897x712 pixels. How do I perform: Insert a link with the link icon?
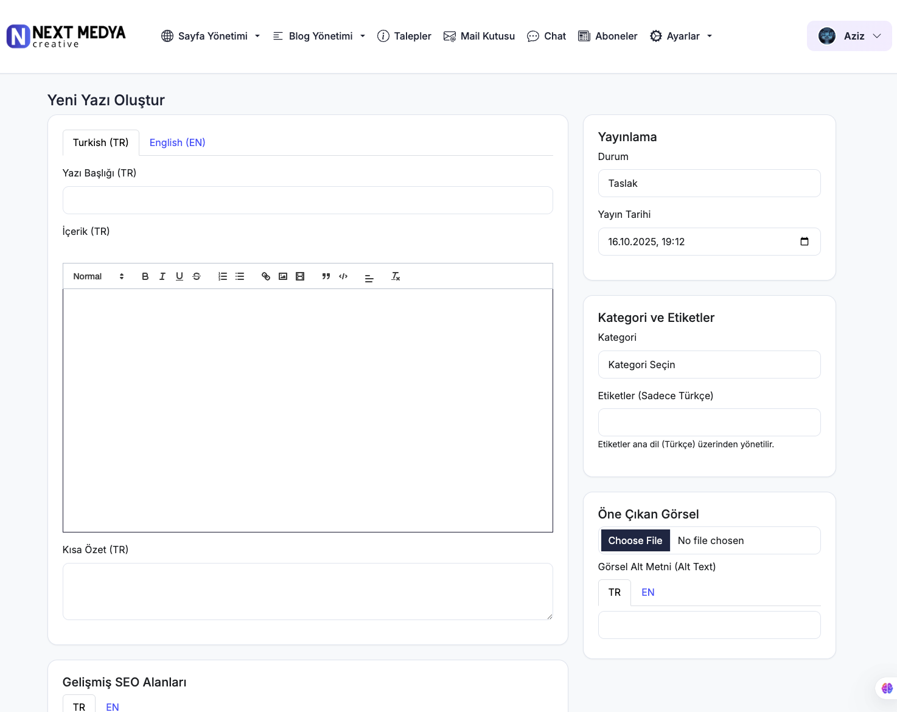tap(266, 276)
